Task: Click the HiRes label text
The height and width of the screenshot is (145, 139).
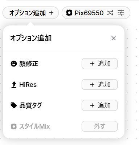Action: (28, 85)
